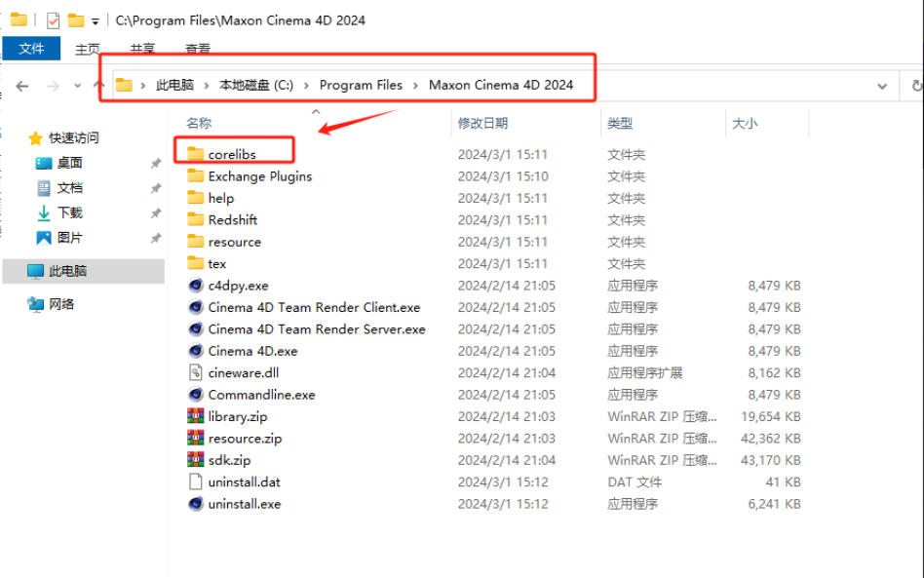Select 网络 (Network) in the sidebar

point(61,304)
